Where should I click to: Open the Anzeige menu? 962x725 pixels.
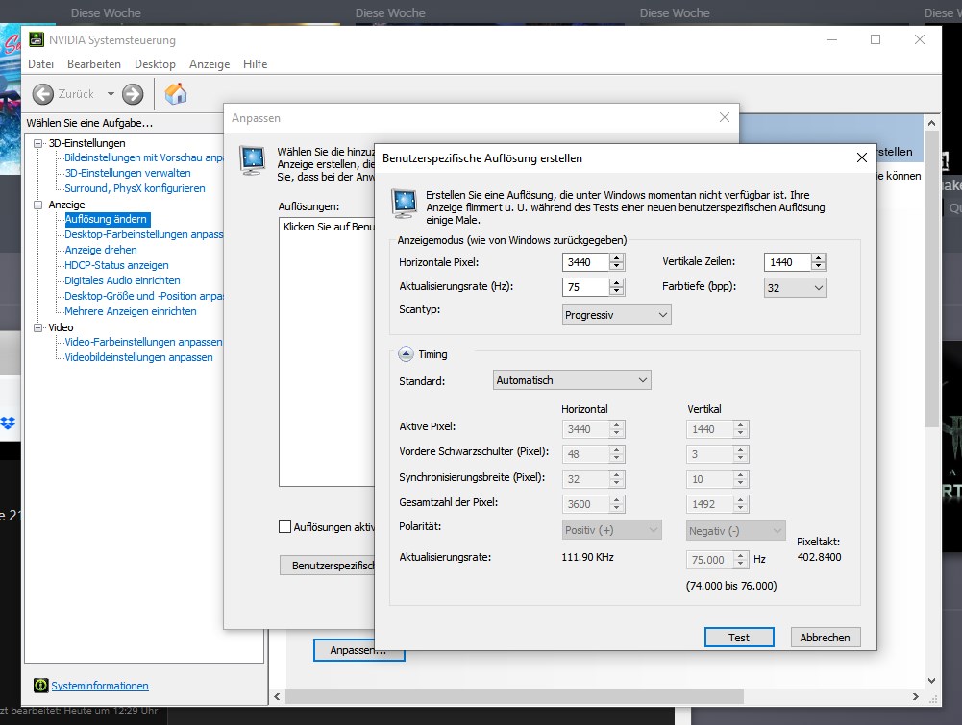210,63
